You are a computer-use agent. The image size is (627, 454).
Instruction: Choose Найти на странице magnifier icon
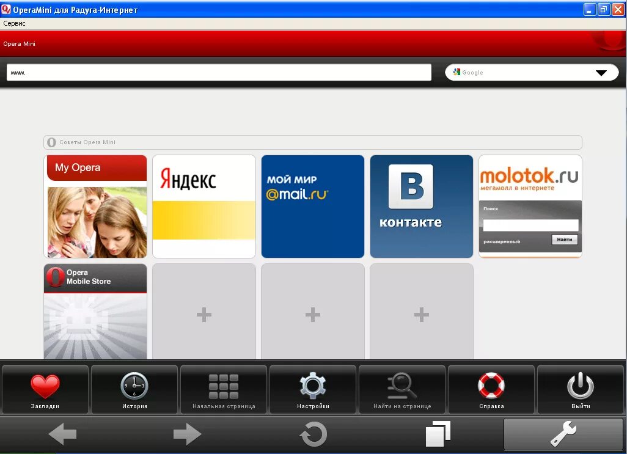[402, 390]
